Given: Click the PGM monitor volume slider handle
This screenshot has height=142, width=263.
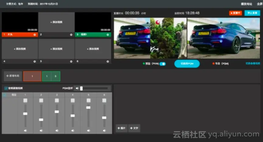Looking at the screenshot, I should pyautogui.click(x=81, y=88).
